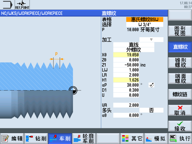The image size is (192, 144).
Task: Open the 表格 table selector 惠氏螺纹BSW
Action: point(145,19)
